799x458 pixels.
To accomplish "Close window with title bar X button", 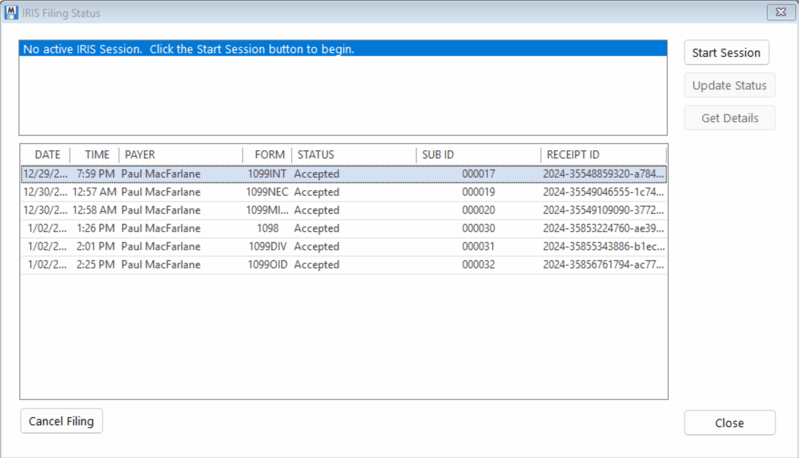I will click(781, 12).
